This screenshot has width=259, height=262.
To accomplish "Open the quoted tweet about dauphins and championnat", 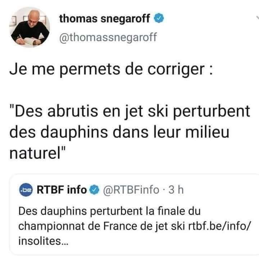I will pos(135,214).
